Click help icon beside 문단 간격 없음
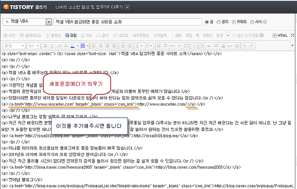 click(262, 35)
